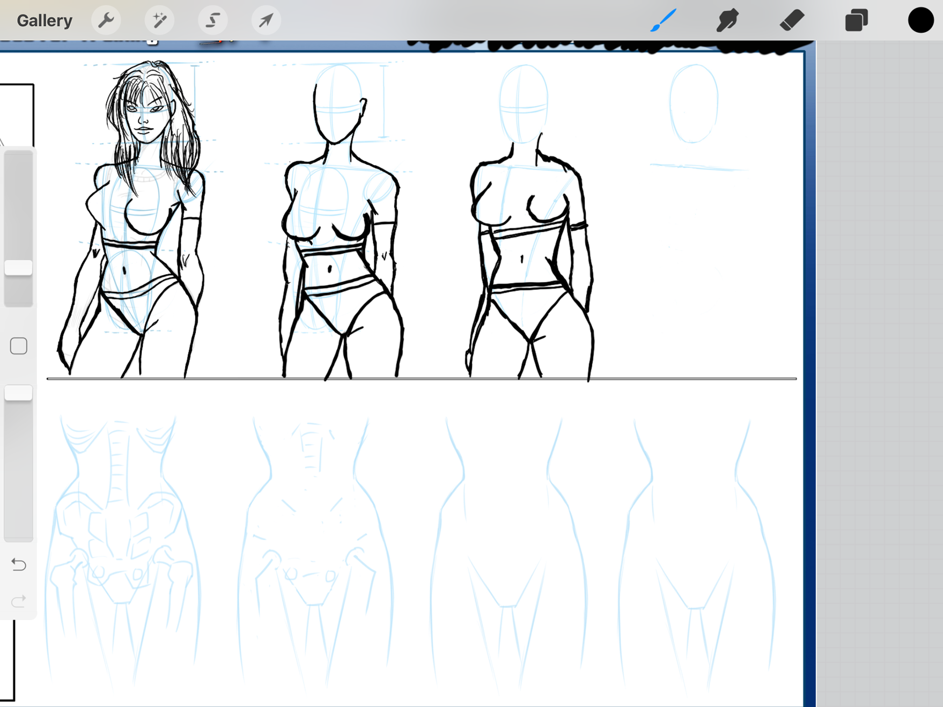This screenshot has height=707, width=943.
Task: Select the Smudge finger tool
Action: pos(727,21)
